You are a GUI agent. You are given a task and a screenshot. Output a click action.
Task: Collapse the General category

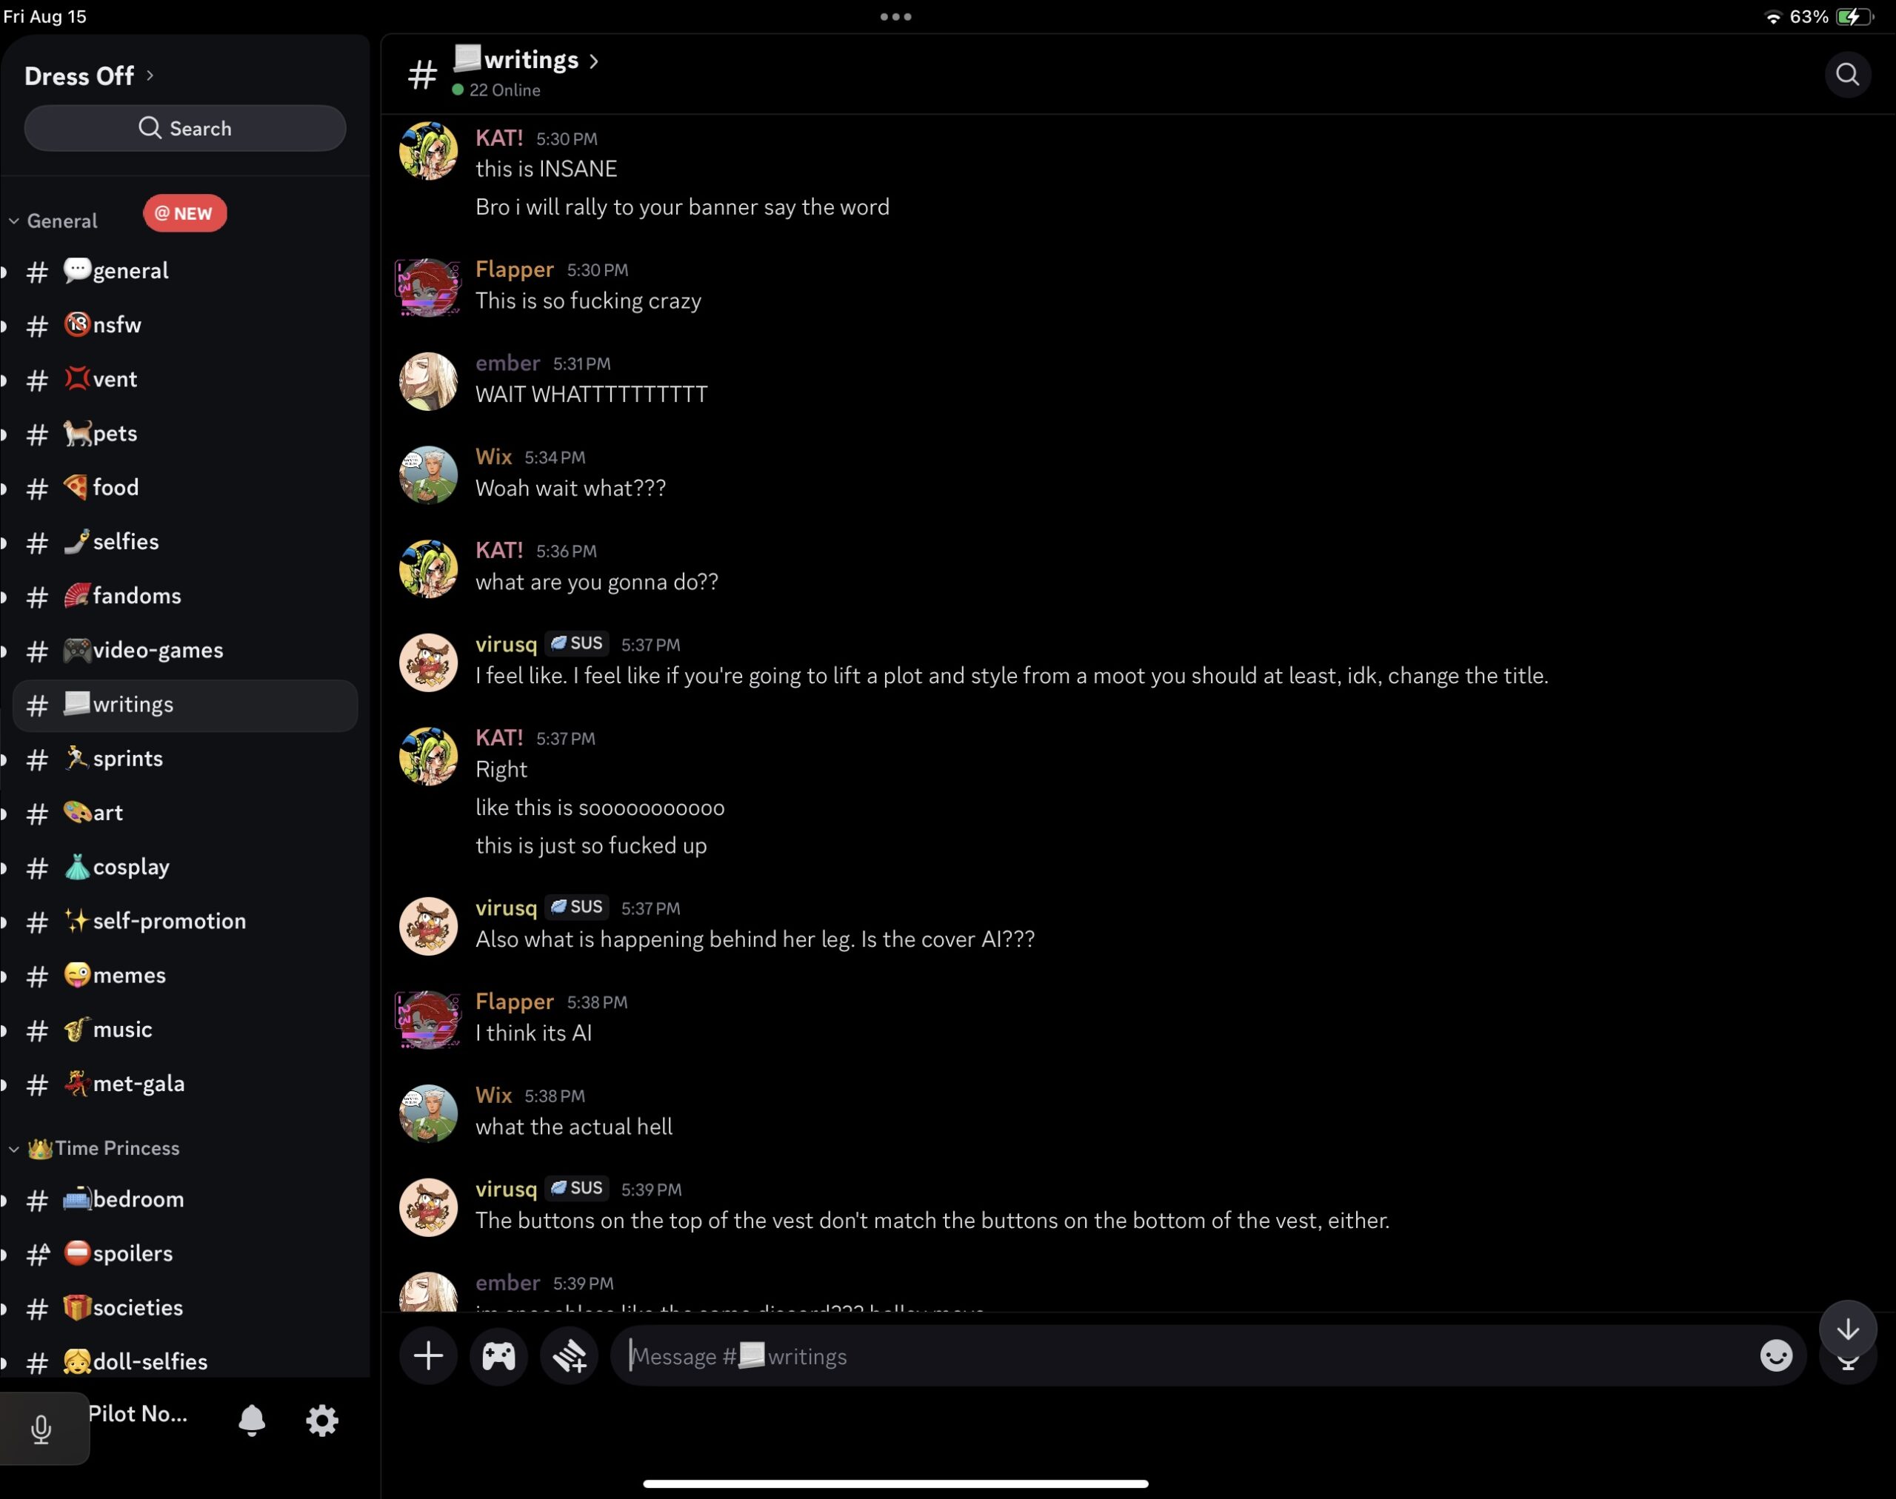[x=60, y=221]
